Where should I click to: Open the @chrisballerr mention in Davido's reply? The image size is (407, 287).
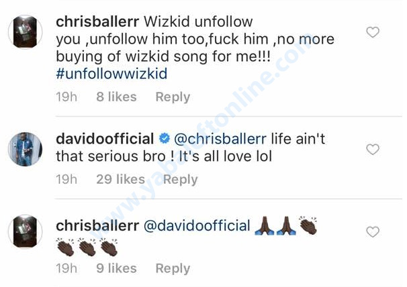coord(220,139)
